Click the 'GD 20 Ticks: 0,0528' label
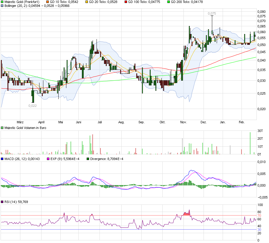 [x=103, y=2]
